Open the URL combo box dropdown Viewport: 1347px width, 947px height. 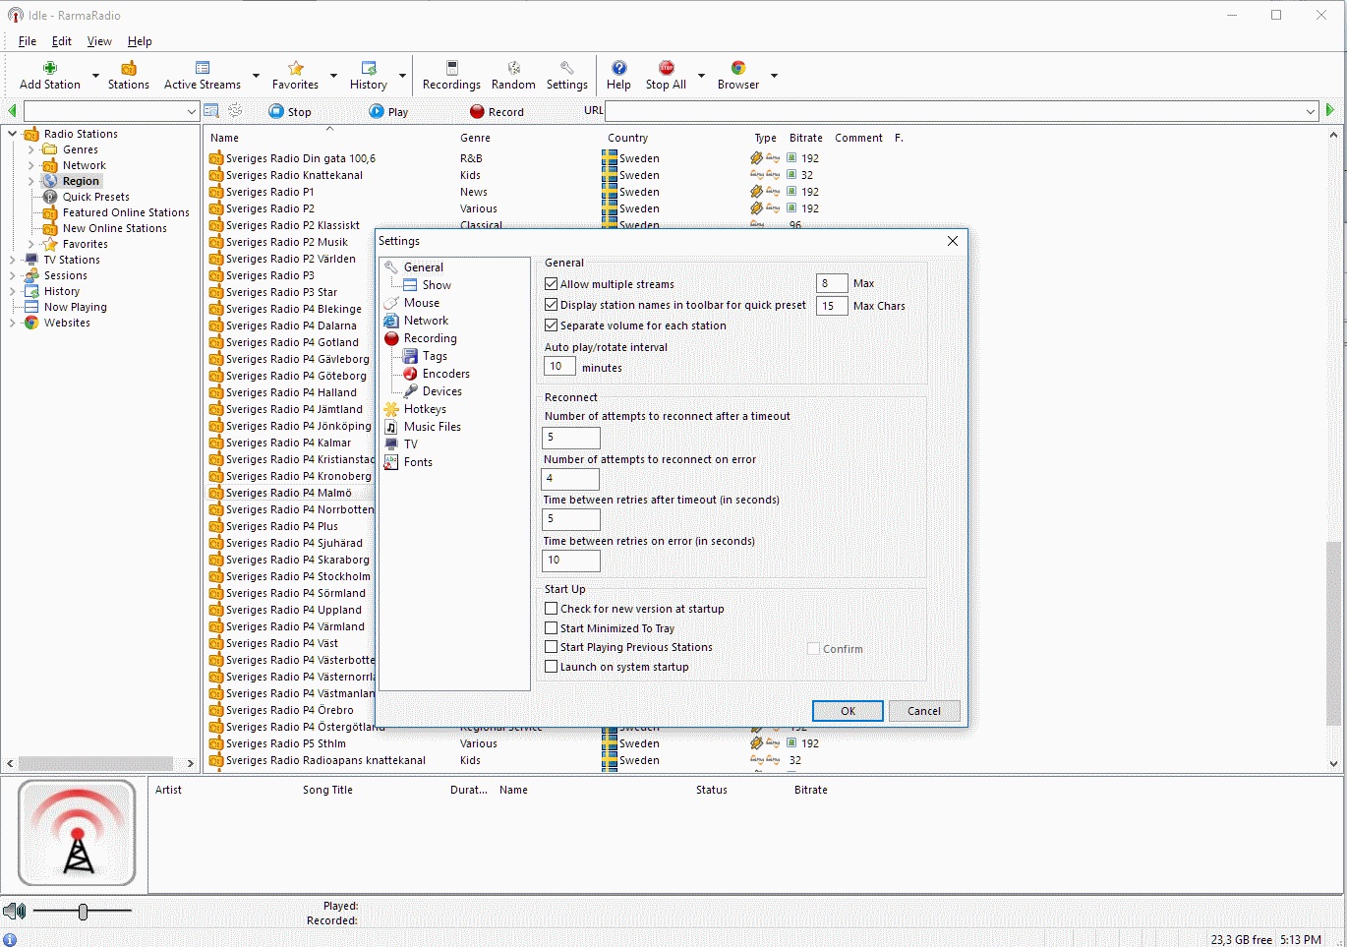[1310, 111]
